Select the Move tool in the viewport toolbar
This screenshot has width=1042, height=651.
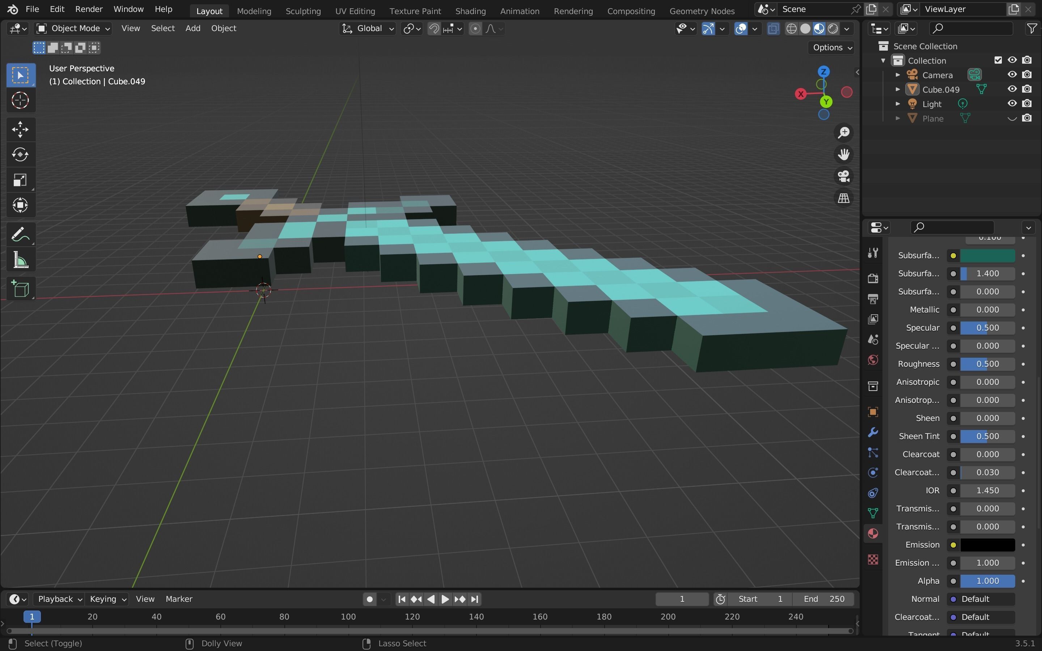[x=20, y=129]
